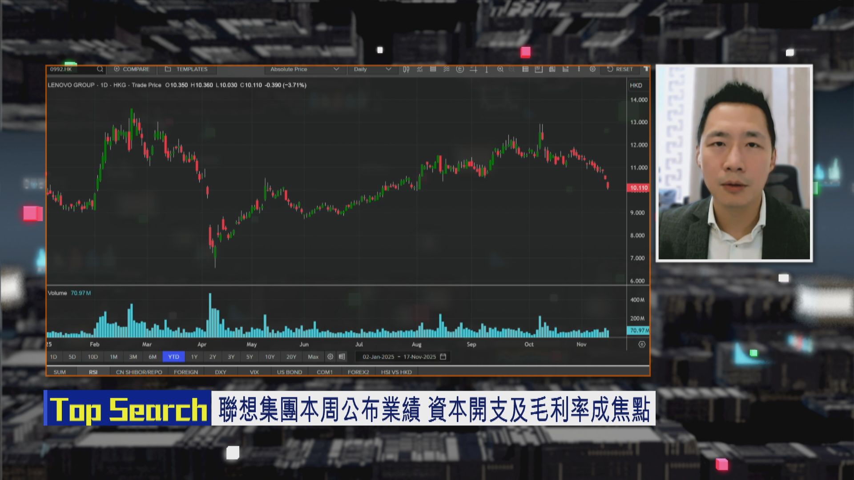Viewport: 854px width, 480px height.
Task: Click the settings gear next to Max button
Action: 330,357
